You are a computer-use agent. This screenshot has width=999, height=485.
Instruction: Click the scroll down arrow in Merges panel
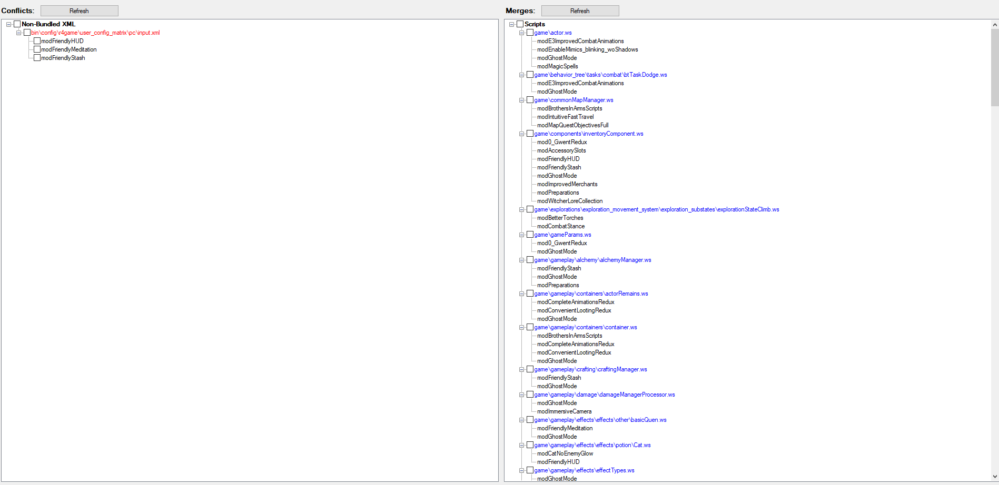point(995,477)
